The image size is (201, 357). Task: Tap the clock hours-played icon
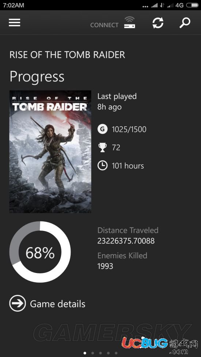coord(102,166)
